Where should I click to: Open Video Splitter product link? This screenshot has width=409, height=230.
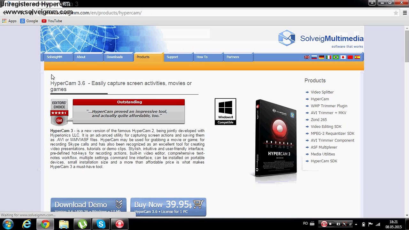tap(322, 92)
